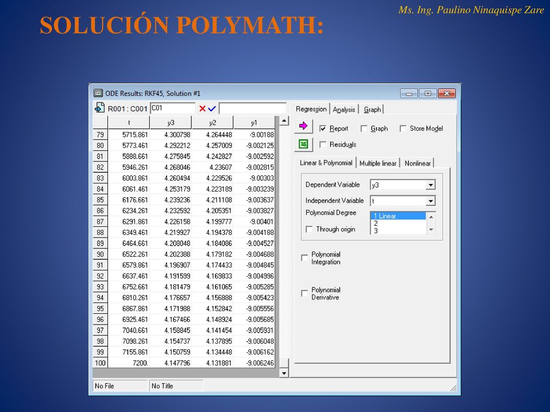The width and height of the screenshot is (550, 412).
Task: Select the Multiple linear tab
Action: pos(378,163)
